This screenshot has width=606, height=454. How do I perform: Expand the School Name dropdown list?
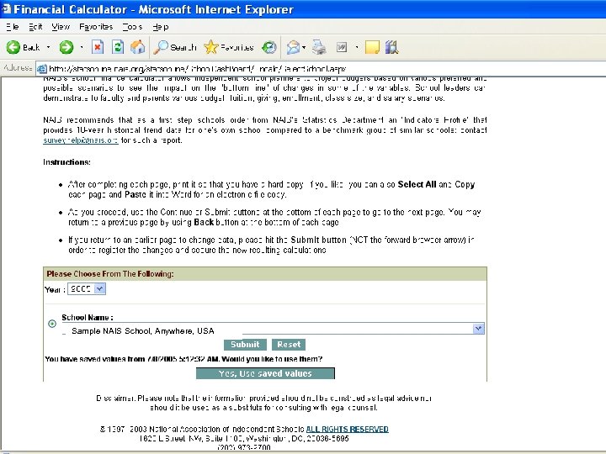pyautogui.click(x=478, y=329)
